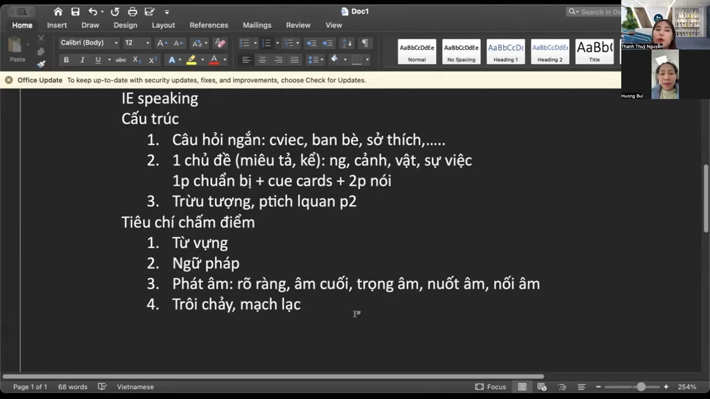Toggle italic formatting
710x399 pixels.
(82, 60)
